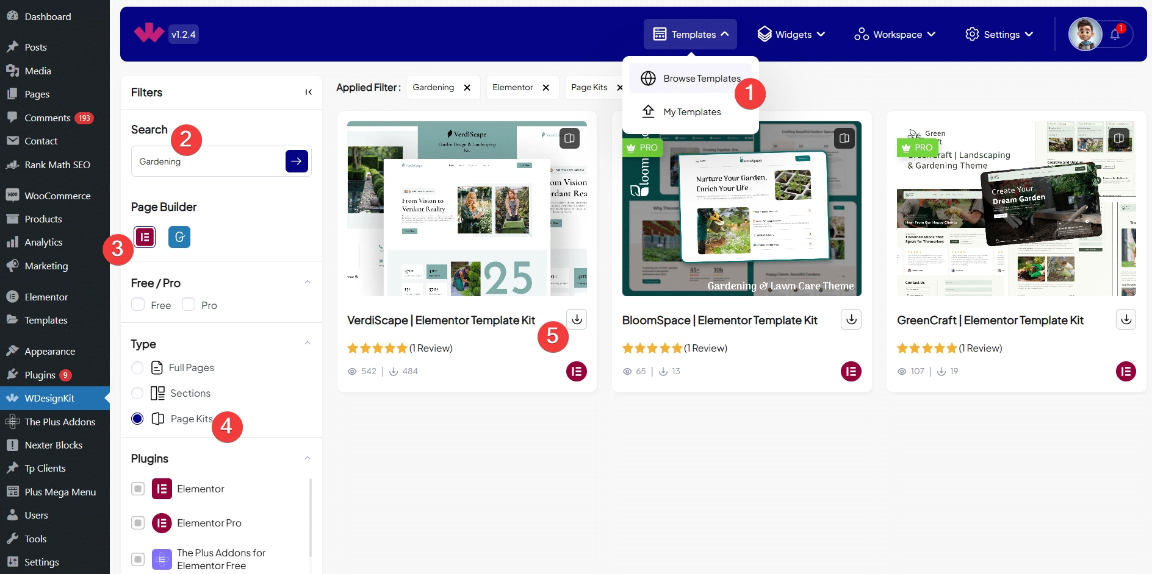
Task: Select the Gutenberg page builder icon
Action: click(179, 236)
